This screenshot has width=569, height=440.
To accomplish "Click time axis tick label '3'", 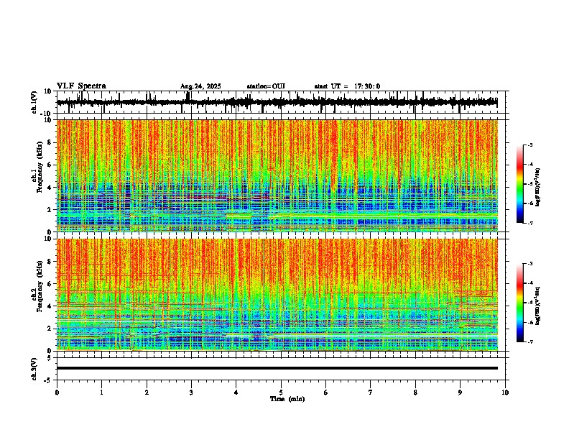I will 191,393.
